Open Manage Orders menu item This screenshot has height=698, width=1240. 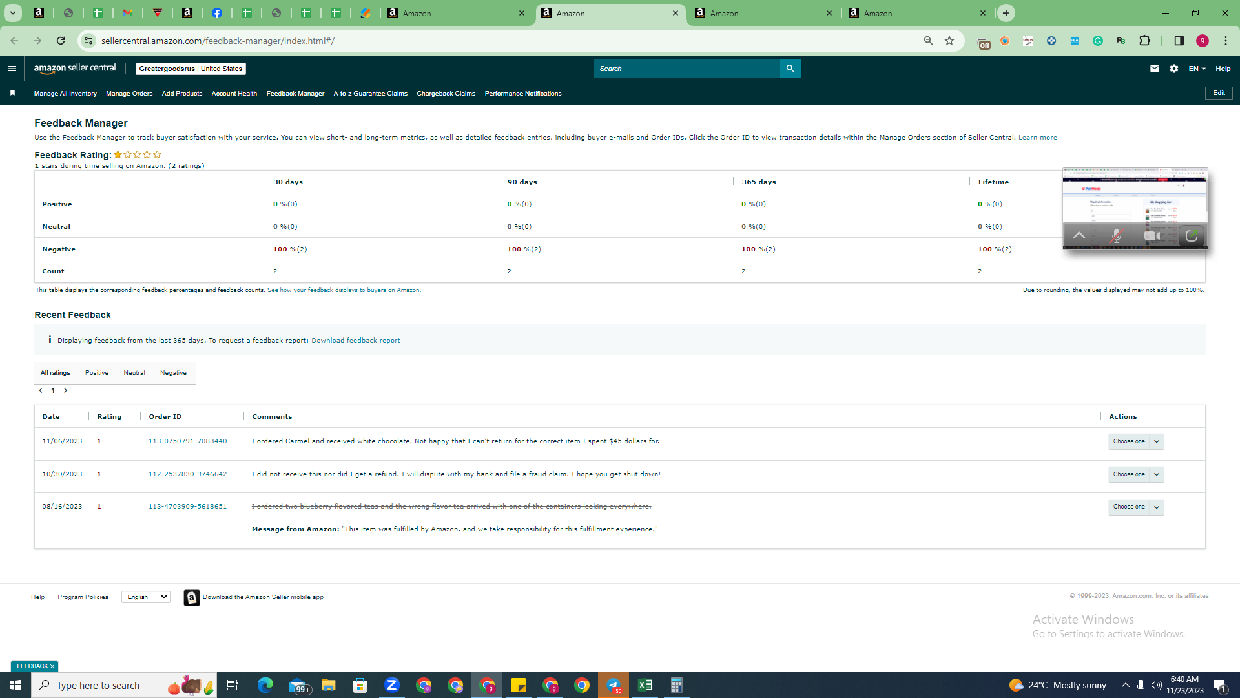coord(129,94)
